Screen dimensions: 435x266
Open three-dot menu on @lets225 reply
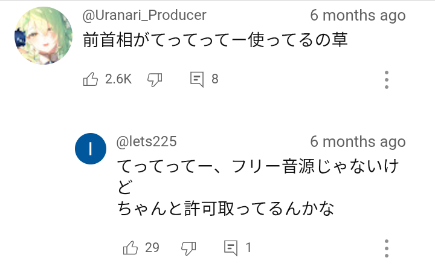pyautogui.click(x=387, y=247)
